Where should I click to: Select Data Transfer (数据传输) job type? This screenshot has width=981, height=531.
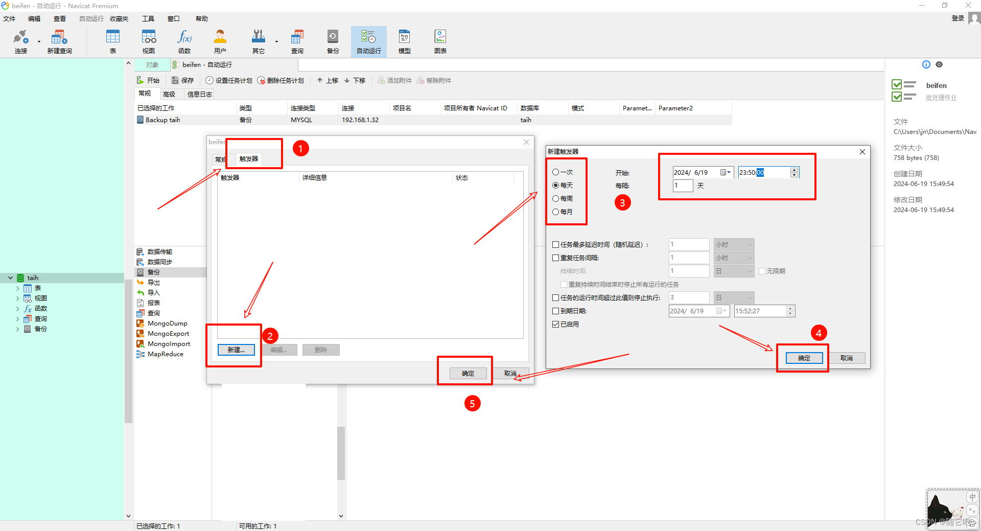click(154, 251)
